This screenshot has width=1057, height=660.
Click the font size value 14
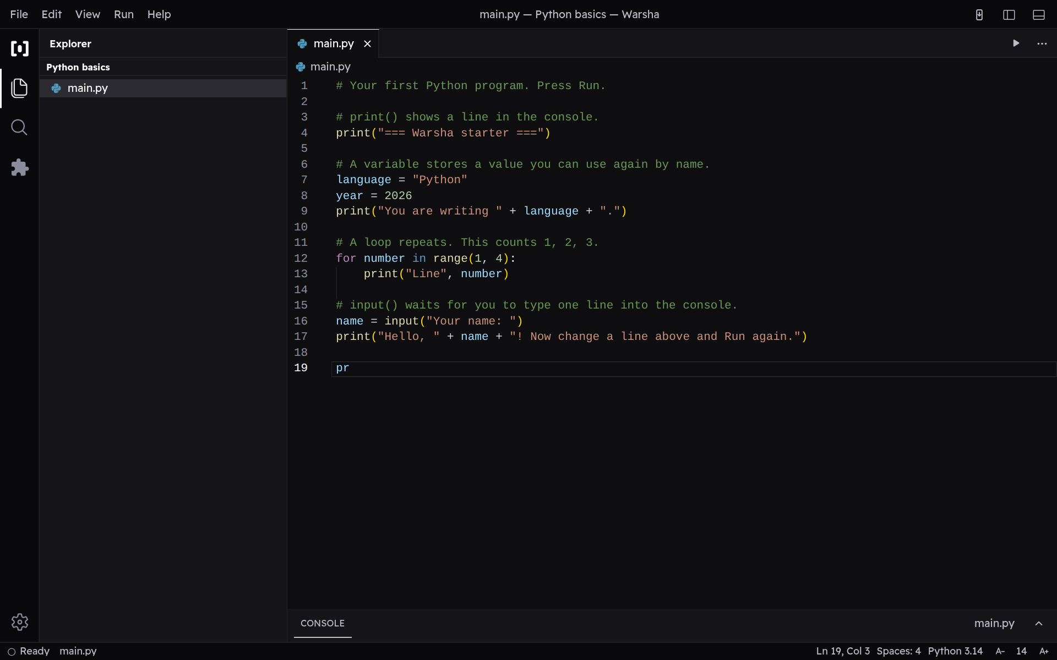pyautogui.click(x=1021, y=651)
